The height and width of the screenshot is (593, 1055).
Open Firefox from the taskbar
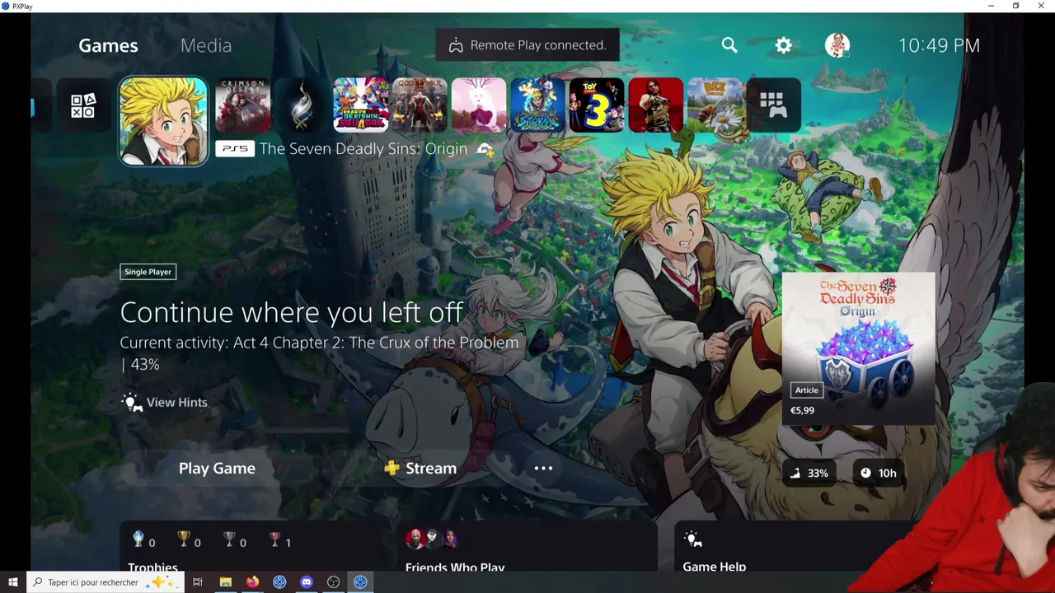252,582
